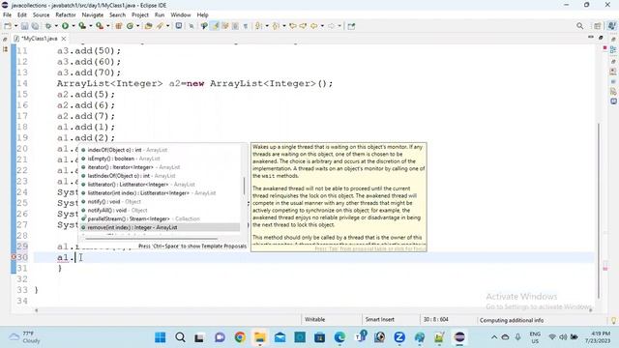This screenshot has width=619, height=348.
Task: Click the New Java Class icon
Action: 130,26
